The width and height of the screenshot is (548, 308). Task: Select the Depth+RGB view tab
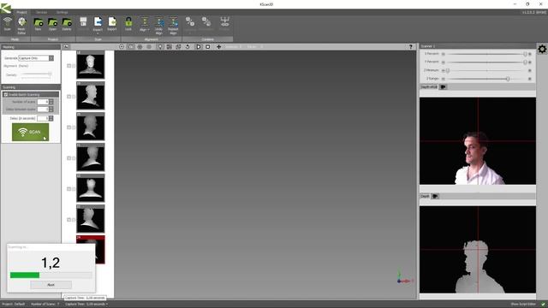pos(429,87)
